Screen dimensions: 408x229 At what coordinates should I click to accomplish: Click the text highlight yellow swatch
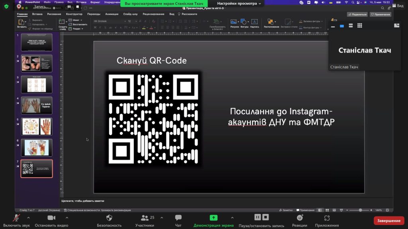coord(143,27)
